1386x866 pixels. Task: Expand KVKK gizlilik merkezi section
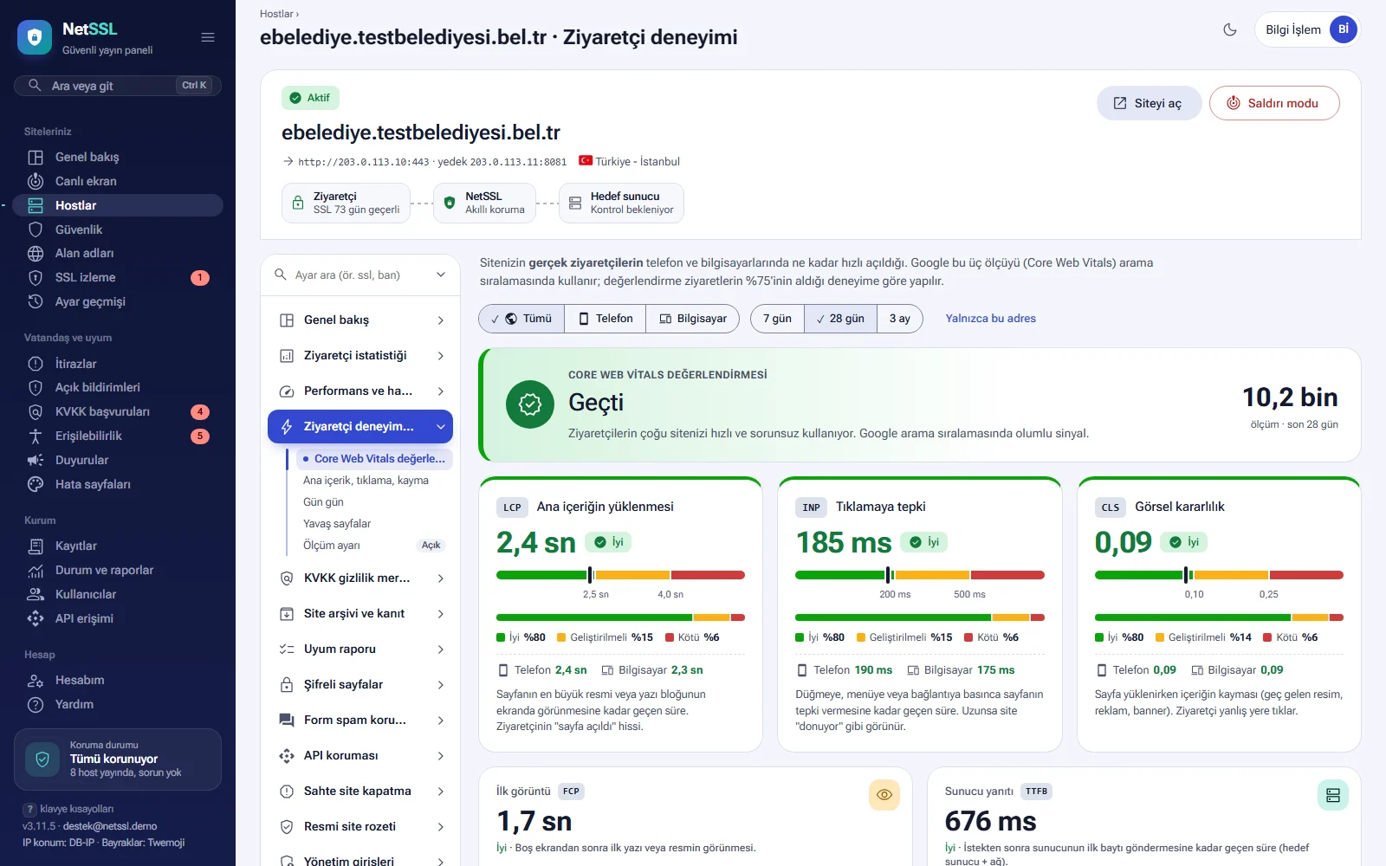(360, 578)
